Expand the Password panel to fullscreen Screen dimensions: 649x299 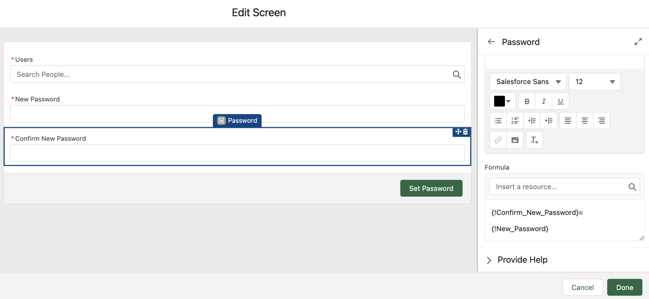pos(638,41)
